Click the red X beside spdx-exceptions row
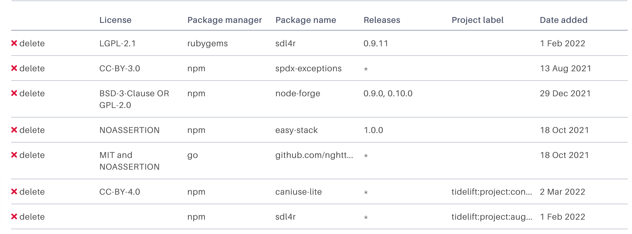 (14, 68)
